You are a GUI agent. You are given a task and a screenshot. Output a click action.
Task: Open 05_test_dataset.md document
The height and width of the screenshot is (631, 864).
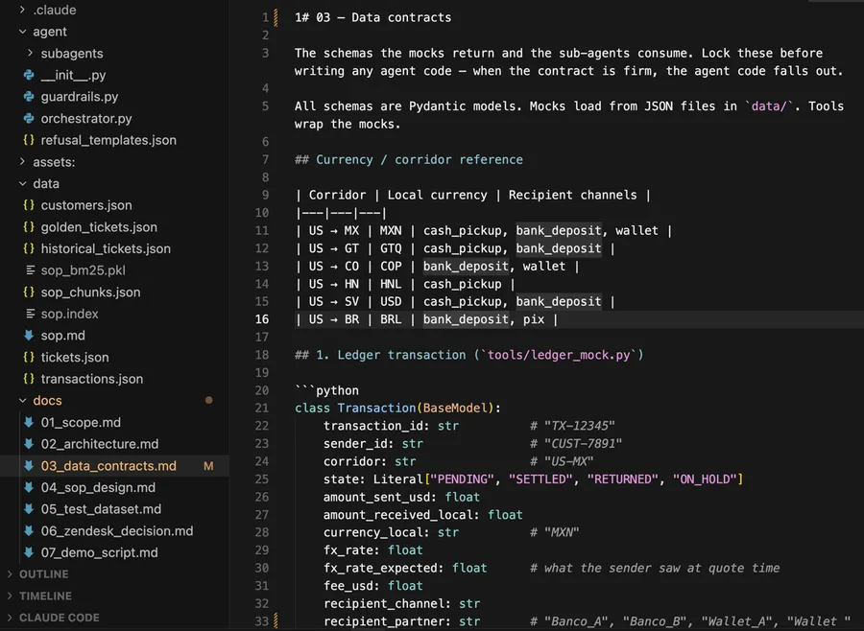[x=102, y=509]
